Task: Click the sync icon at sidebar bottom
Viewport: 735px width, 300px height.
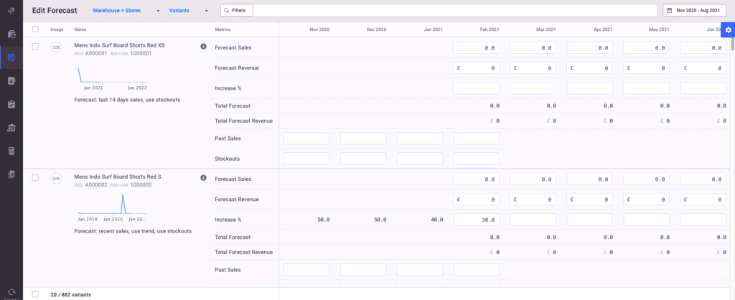Action: (x=11, y=291)
